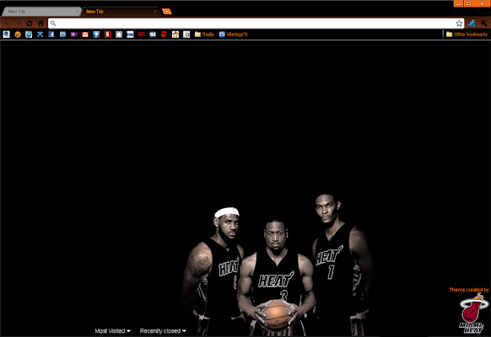This screenshot has width=491, height=337.
Task: Open the blue puzzle extension icon
Action: [472, 23]
